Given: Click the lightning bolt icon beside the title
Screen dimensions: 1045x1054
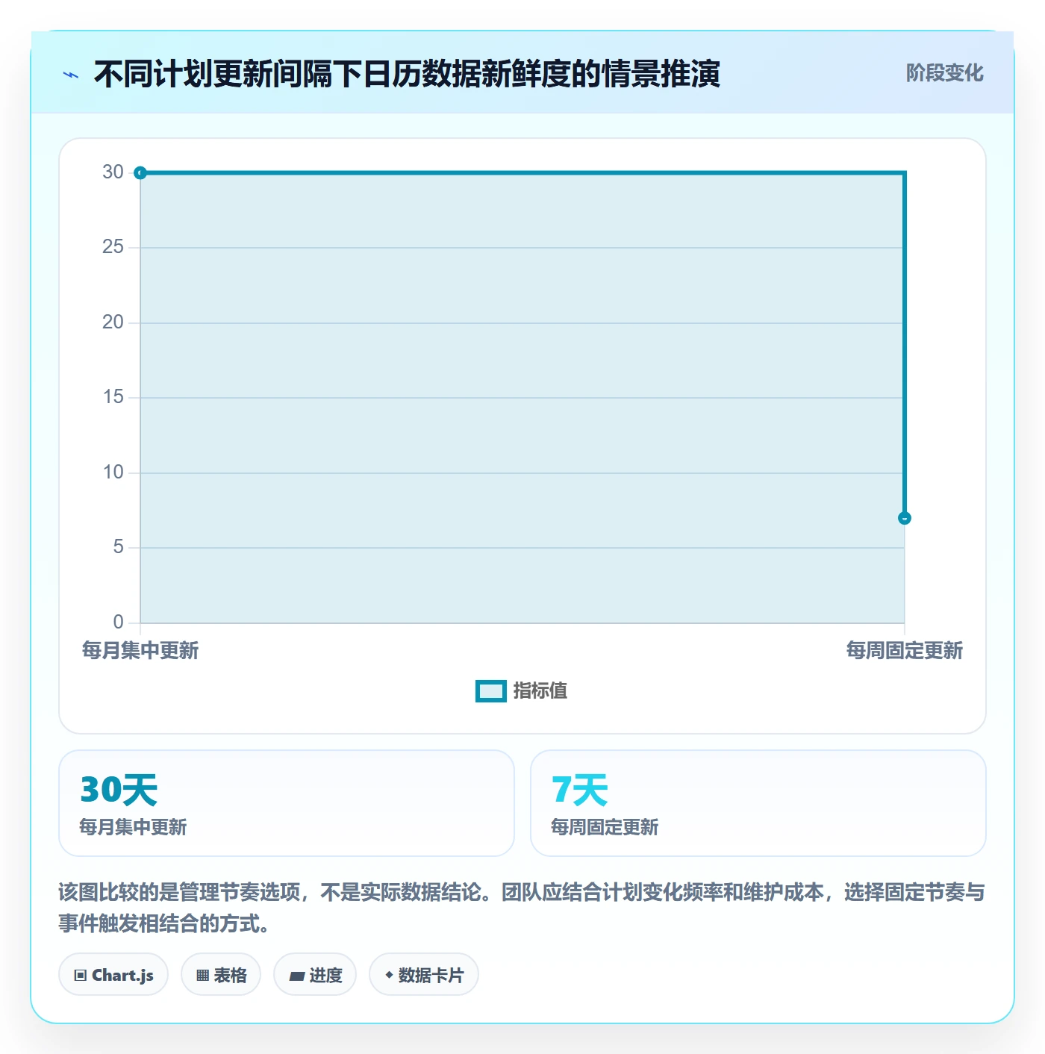Looking at the screenshot, I should point(71,75).
